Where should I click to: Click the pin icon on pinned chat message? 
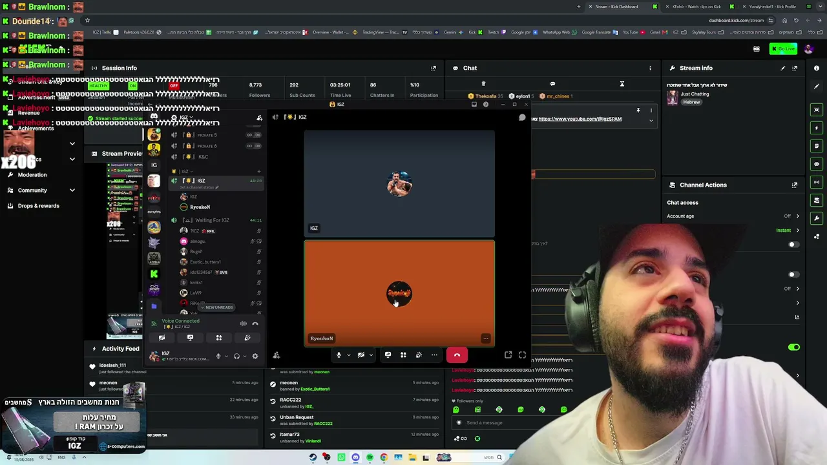pyautogui.click(x=638, y=110)
